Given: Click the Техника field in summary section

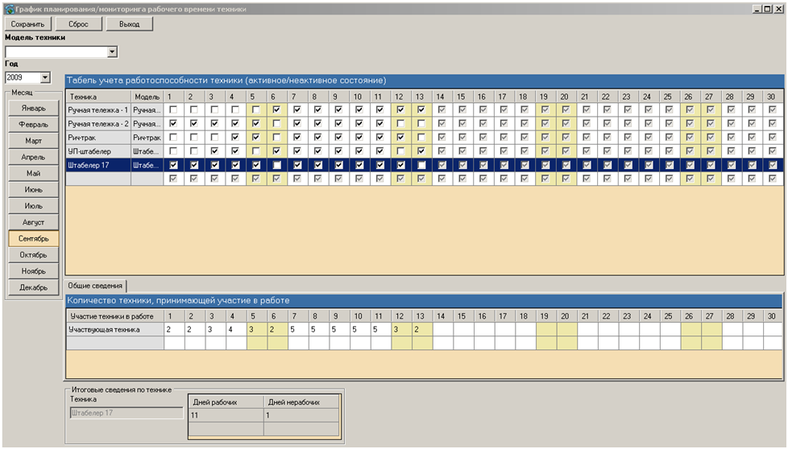Looking at the screenshot, I should [x=126, y=413].
